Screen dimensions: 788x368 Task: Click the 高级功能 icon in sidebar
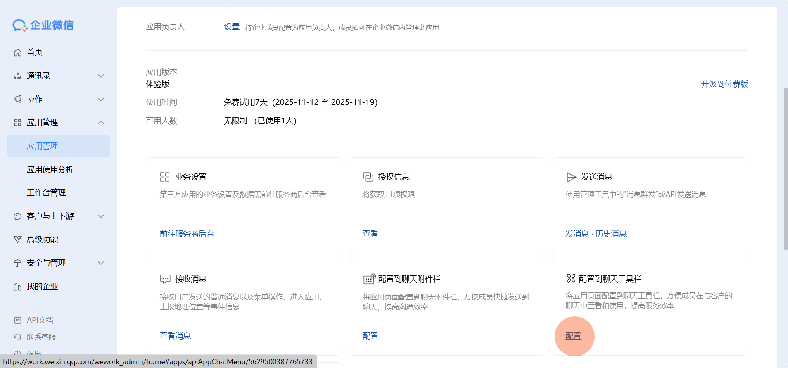click(x=18, y=240)
